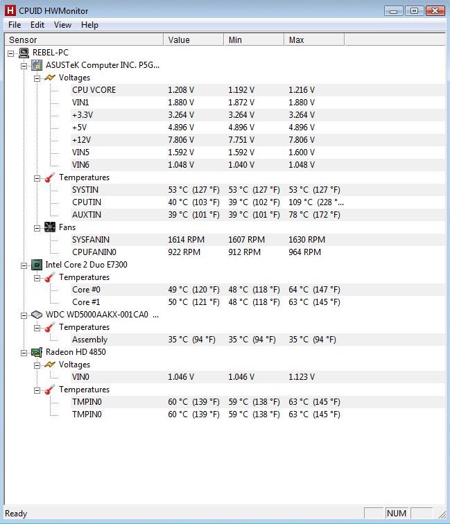The height and width of the screenshot is (524, 450).
Task: Click the Radeon Voltages lightning icon
Action: [x=50, y=365]
